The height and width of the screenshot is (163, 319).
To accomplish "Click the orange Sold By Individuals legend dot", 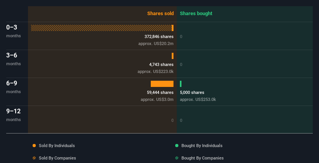I will (34, 146).
